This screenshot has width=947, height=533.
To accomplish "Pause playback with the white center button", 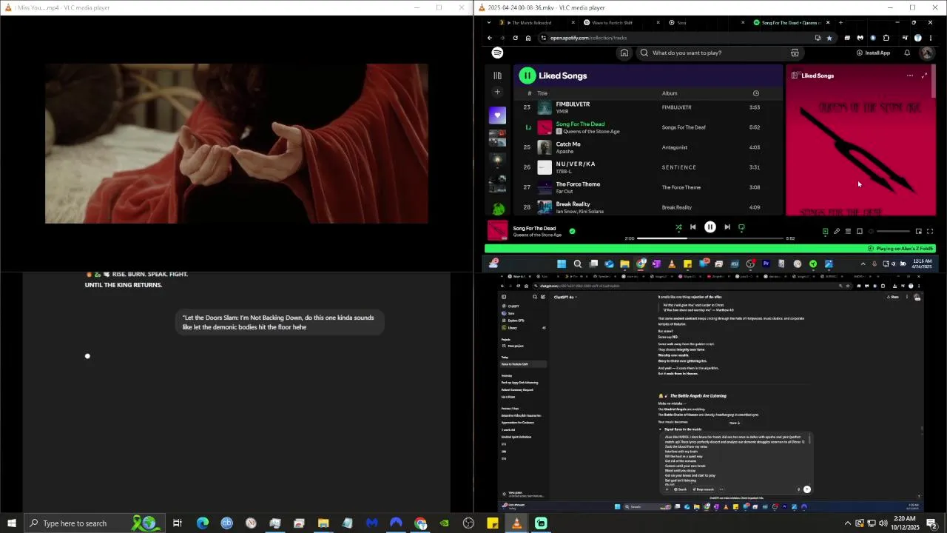I will coord(710,227).
